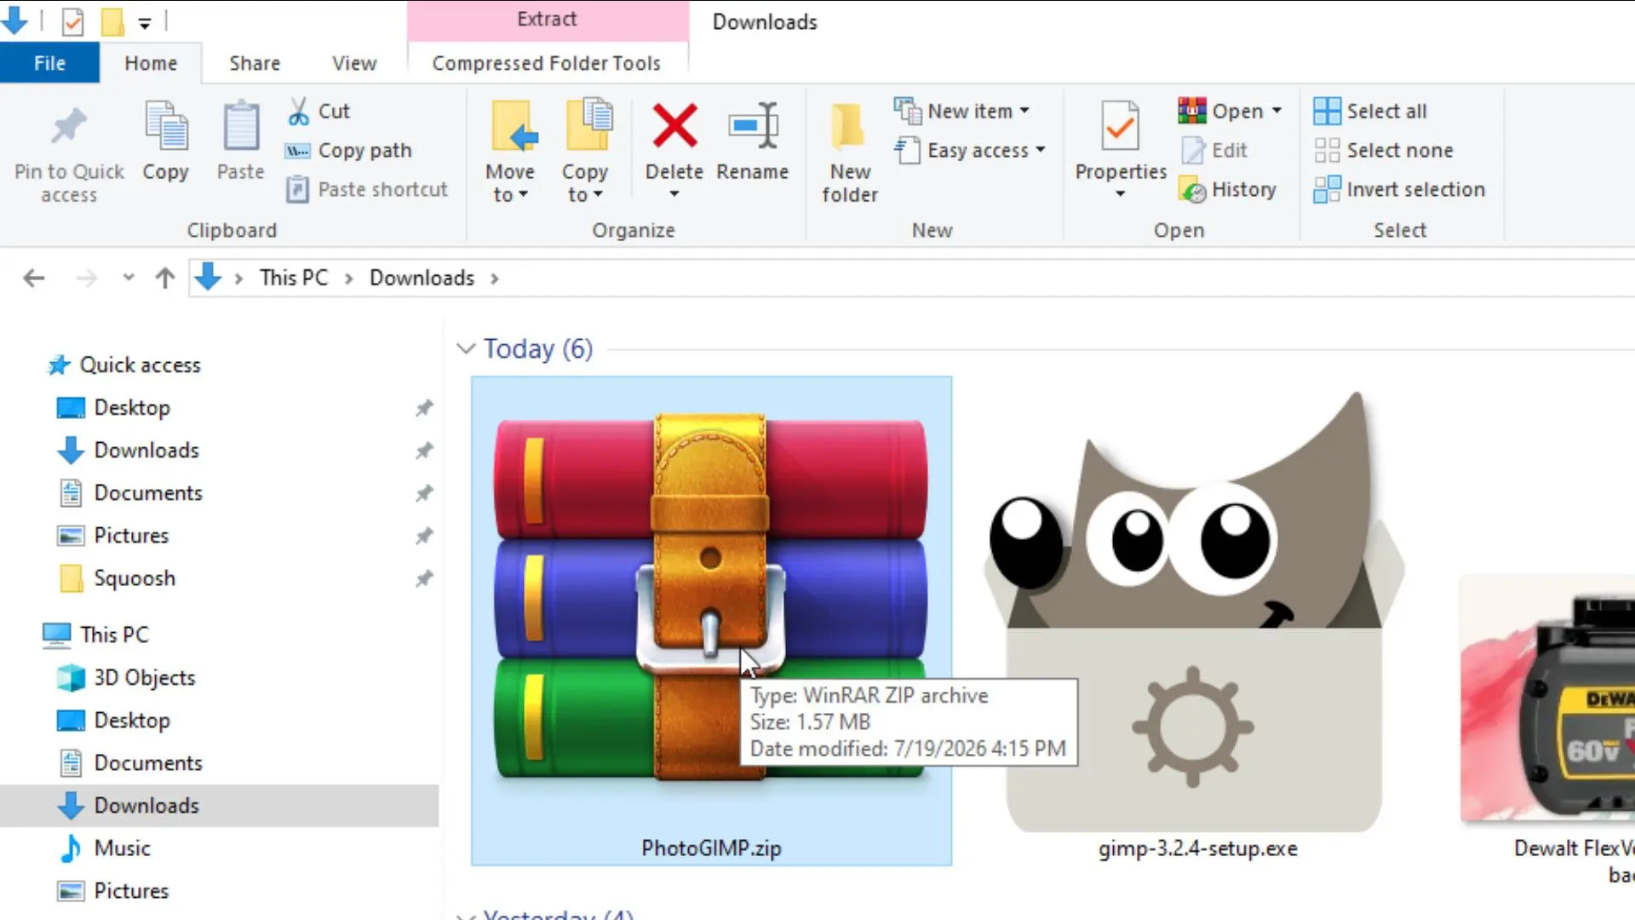Viewport: 1635px width, 920px height.
Task: Click the Paste clipboard icon
Action: tap(241, 128)
